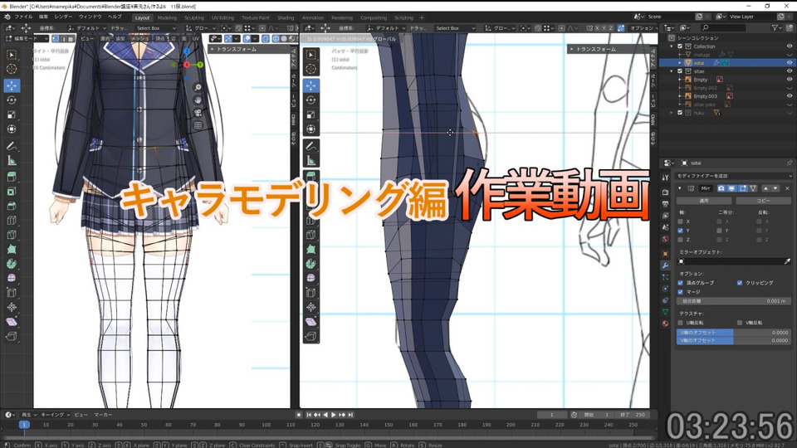Activate the Rotate tool in left viewport

(12, 100)
